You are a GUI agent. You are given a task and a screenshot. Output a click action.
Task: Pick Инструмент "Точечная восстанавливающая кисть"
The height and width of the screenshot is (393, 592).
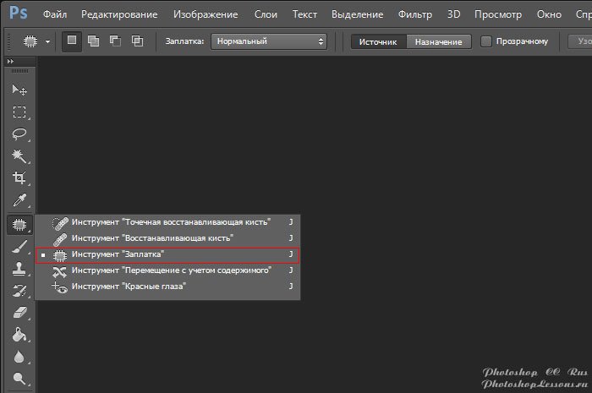tap(171, 221)
